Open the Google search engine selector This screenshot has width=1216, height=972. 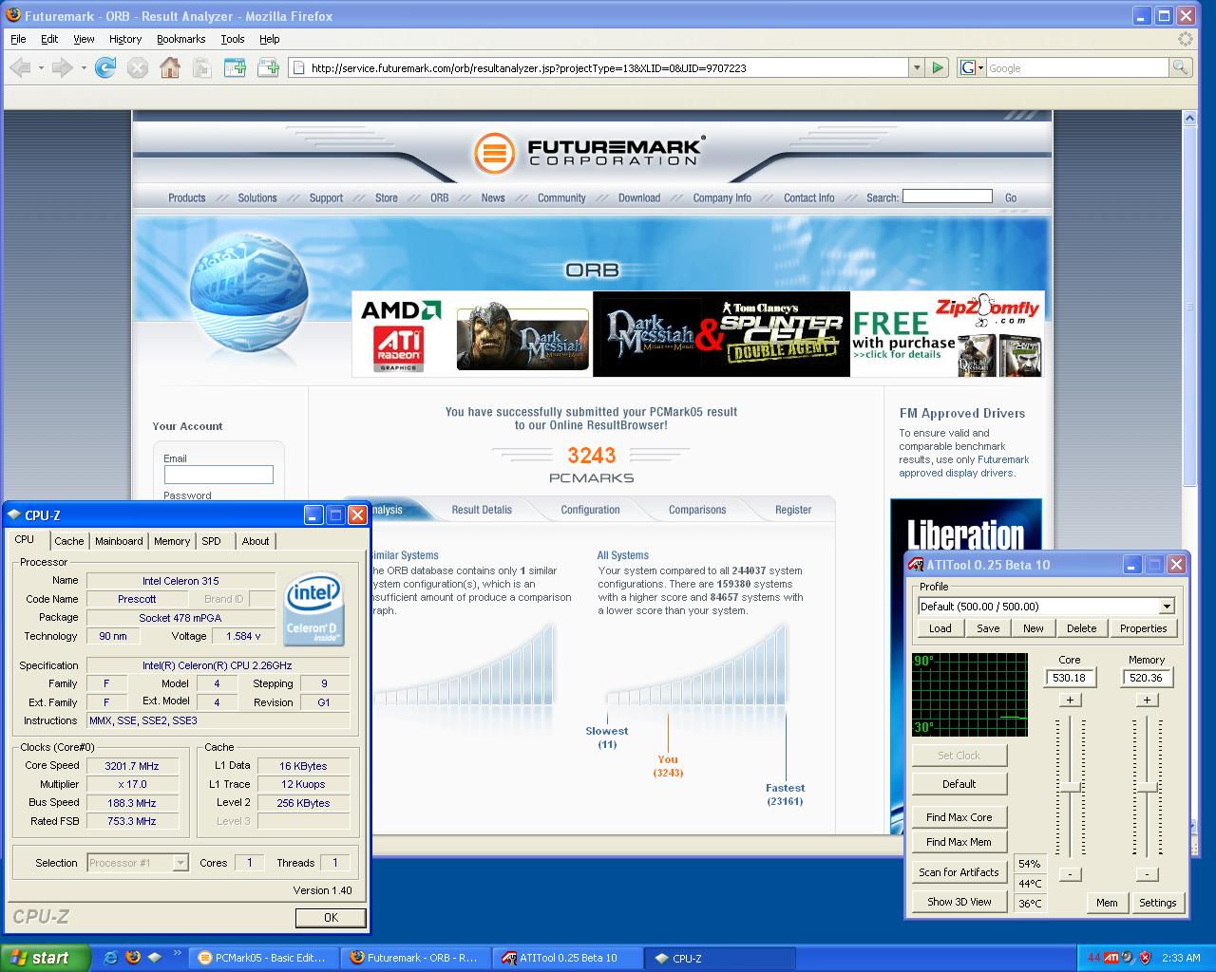971,67
